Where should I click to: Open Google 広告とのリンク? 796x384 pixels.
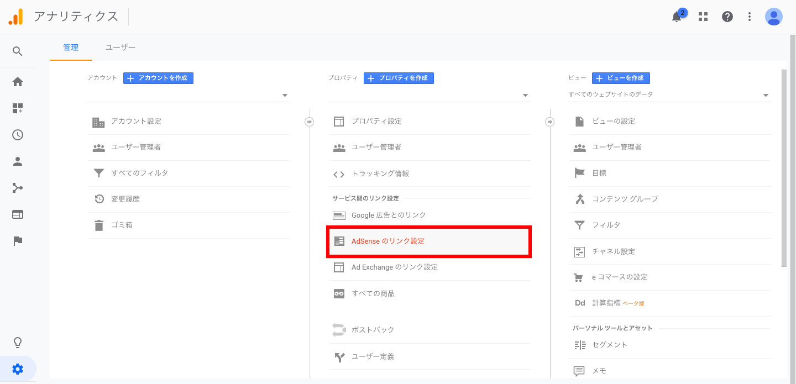click(430, 215)
